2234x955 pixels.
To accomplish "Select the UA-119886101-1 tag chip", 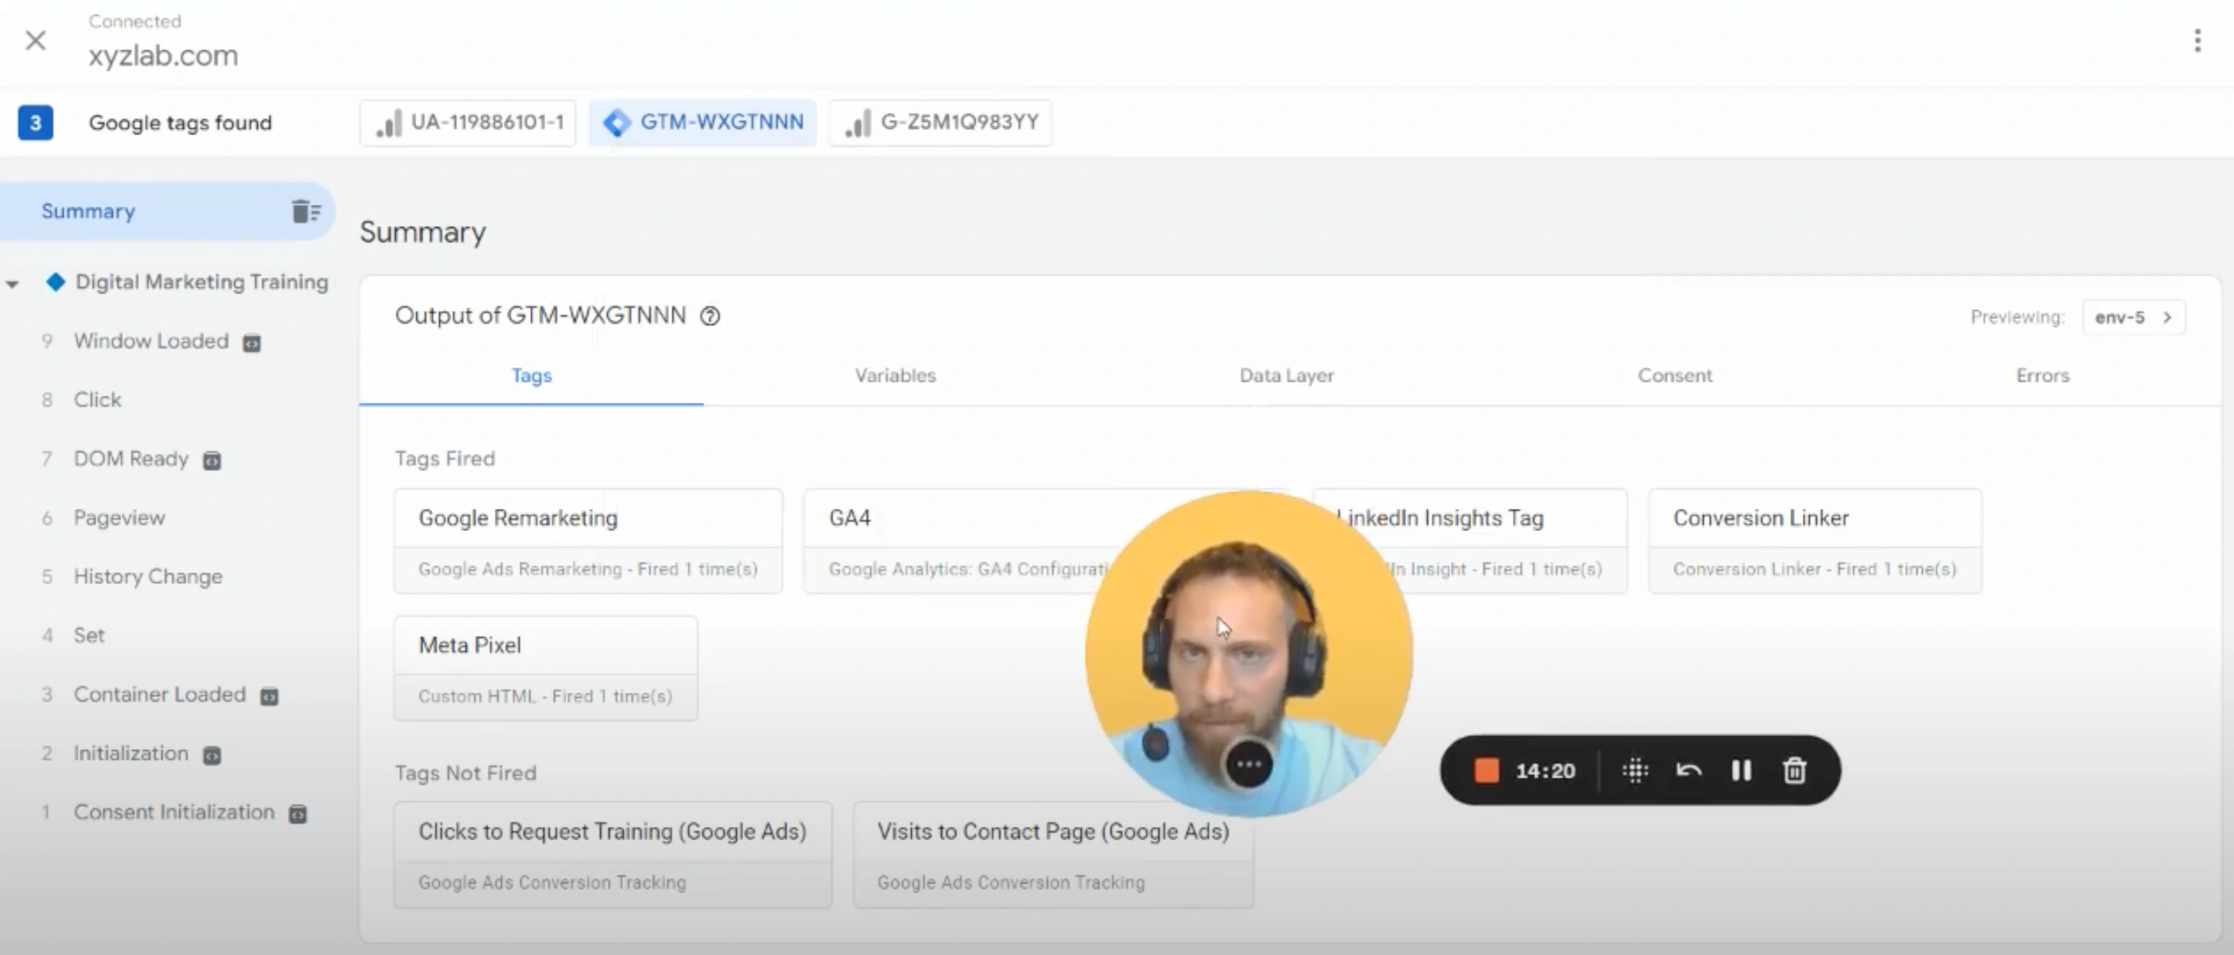I will [468, 123].
